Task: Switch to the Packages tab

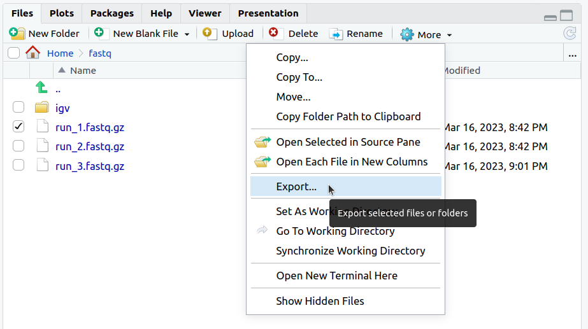Action: 111,13
